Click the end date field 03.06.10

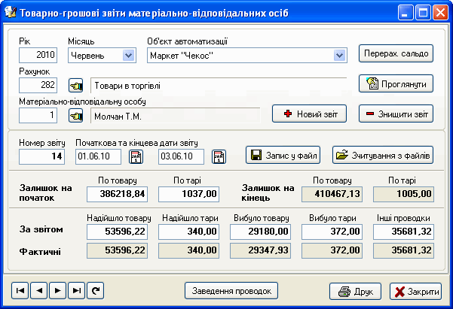(x=181, y=157)
